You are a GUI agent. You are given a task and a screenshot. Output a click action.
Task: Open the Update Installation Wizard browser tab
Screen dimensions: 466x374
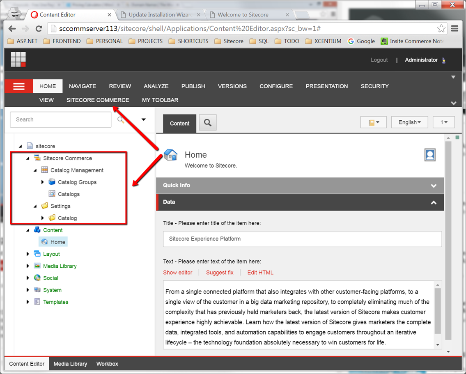(x=161, y=14)
